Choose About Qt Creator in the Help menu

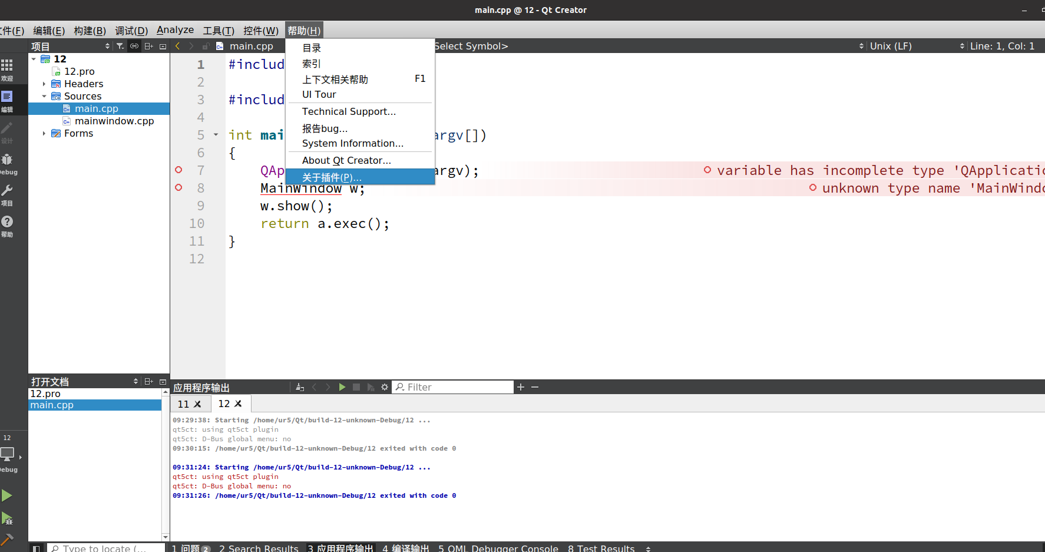[360, 160]
